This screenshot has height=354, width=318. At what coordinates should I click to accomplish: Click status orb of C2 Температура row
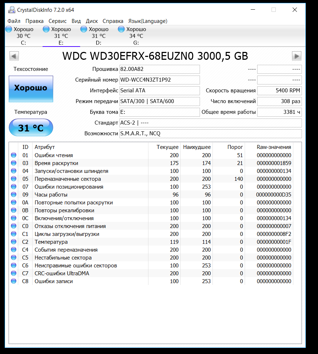coord(14,242)
